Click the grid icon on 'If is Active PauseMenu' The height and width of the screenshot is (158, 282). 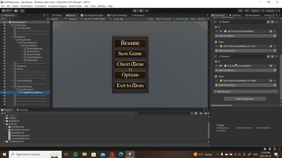click(271, 66)
